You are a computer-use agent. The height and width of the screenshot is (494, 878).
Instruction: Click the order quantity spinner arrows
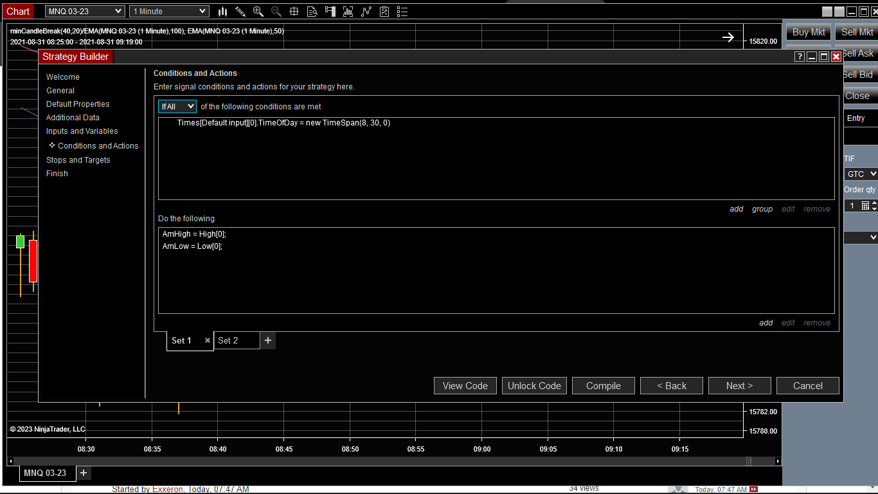[874, 206]
